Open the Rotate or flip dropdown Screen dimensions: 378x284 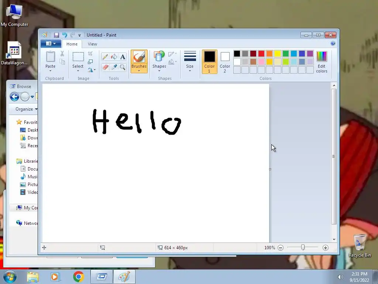point(92,70)
